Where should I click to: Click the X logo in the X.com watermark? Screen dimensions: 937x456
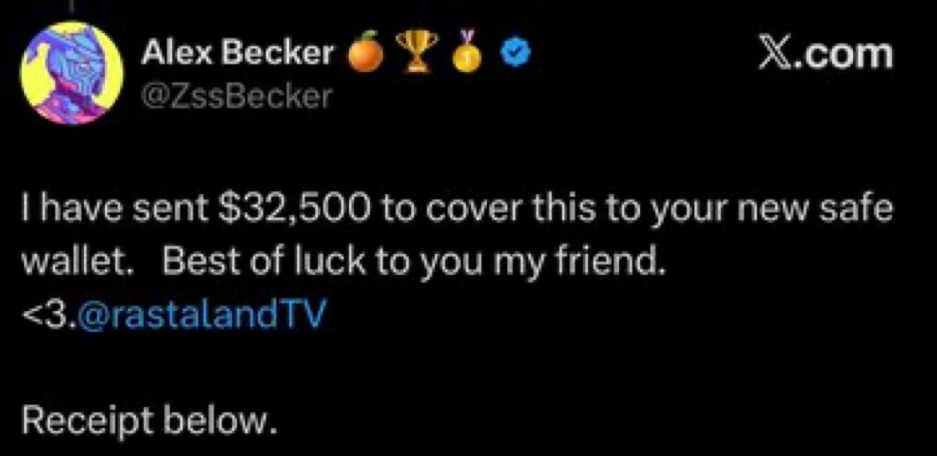tap(778, 53)
